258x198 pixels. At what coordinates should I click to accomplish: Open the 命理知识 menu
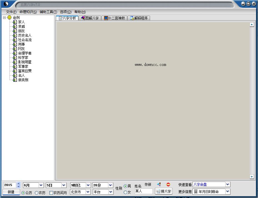coord(28,12)
